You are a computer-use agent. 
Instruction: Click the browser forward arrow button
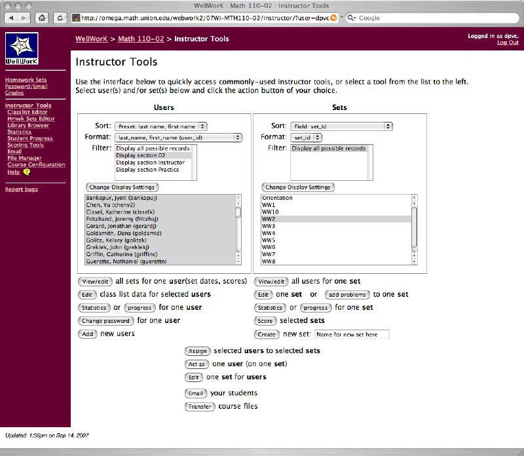(x=24, y=18)
